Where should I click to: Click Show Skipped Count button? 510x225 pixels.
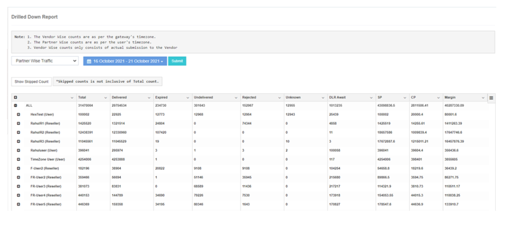click(x=31, y=81)
